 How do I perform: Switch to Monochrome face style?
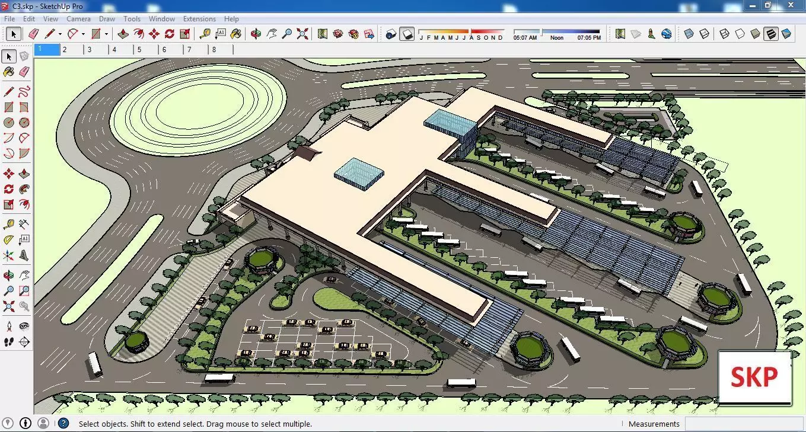tap(786, 34)
